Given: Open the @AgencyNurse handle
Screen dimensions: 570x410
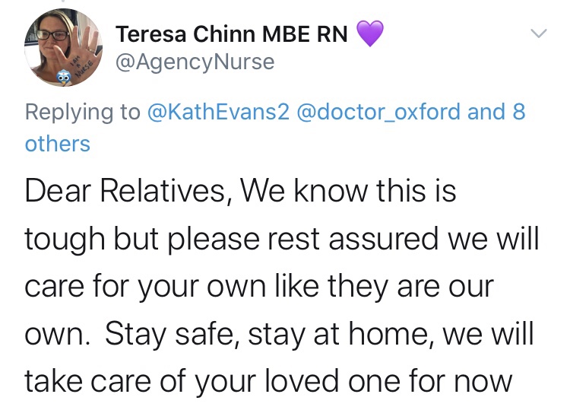Looking at the screenshot, I should [x=195, y=62].
